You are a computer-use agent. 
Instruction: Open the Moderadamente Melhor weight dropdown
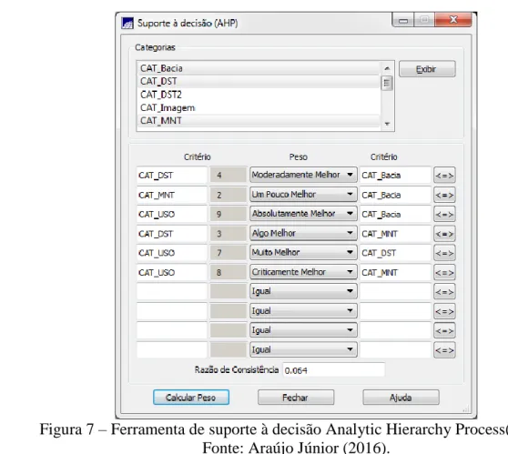(303, 175)
